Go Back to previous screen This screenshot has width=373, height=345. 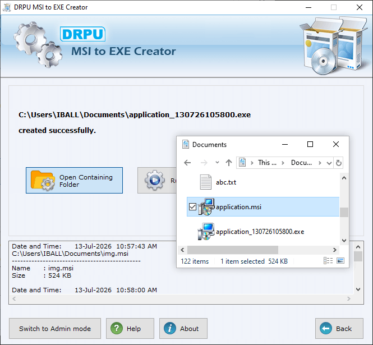coord(339,329)
